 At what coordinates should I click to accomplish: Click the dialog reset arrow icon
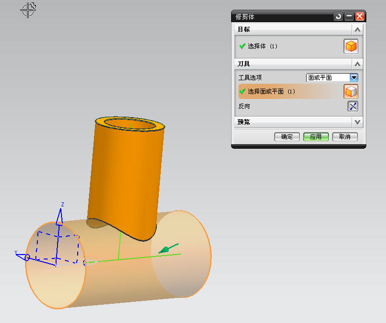(x=338, y=17)
